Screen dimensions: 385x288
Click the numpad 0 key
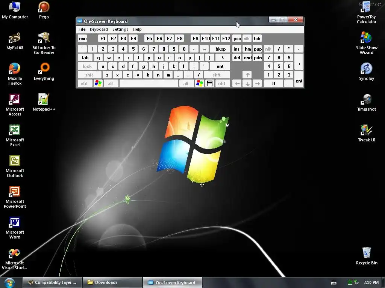(274, 83)
